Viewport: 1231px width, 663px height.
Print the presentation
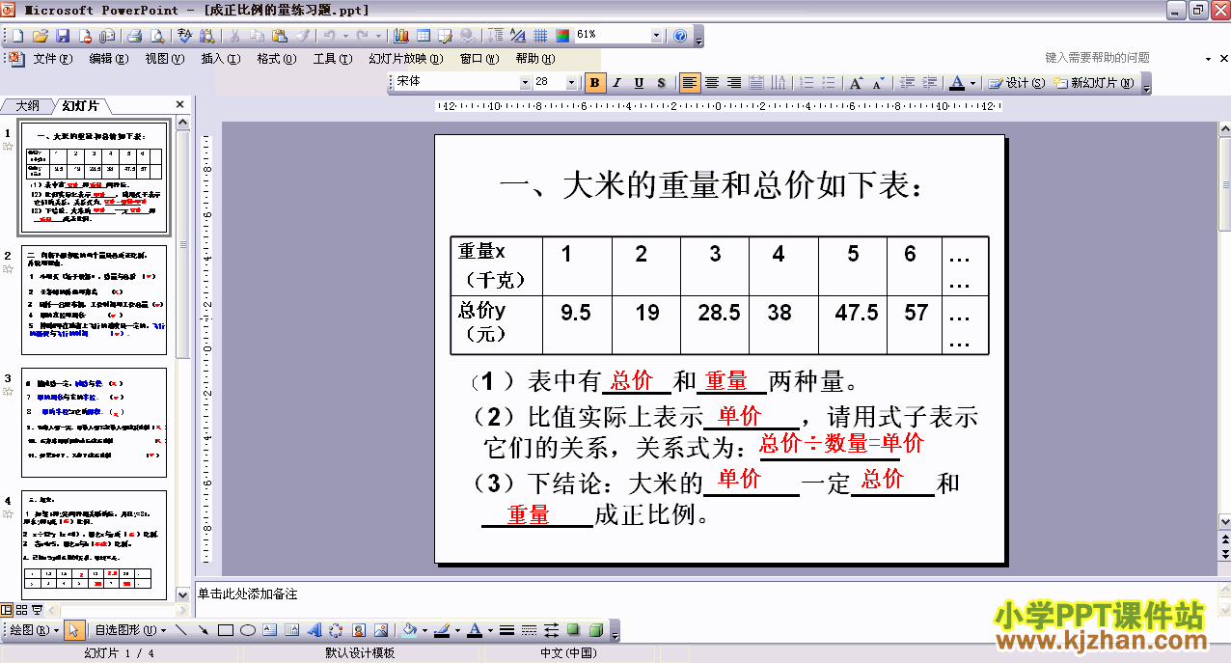[134, 36]
